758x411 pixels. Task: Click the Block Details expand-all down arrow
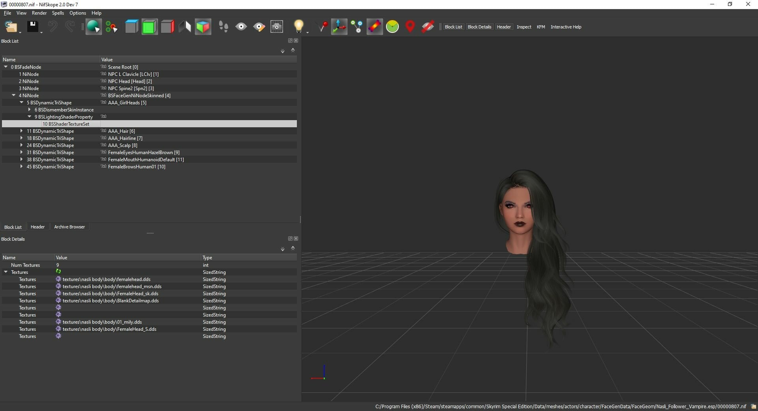(283, 249)
